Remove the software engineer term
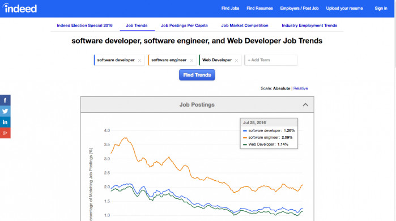 [x=191, y=61]
